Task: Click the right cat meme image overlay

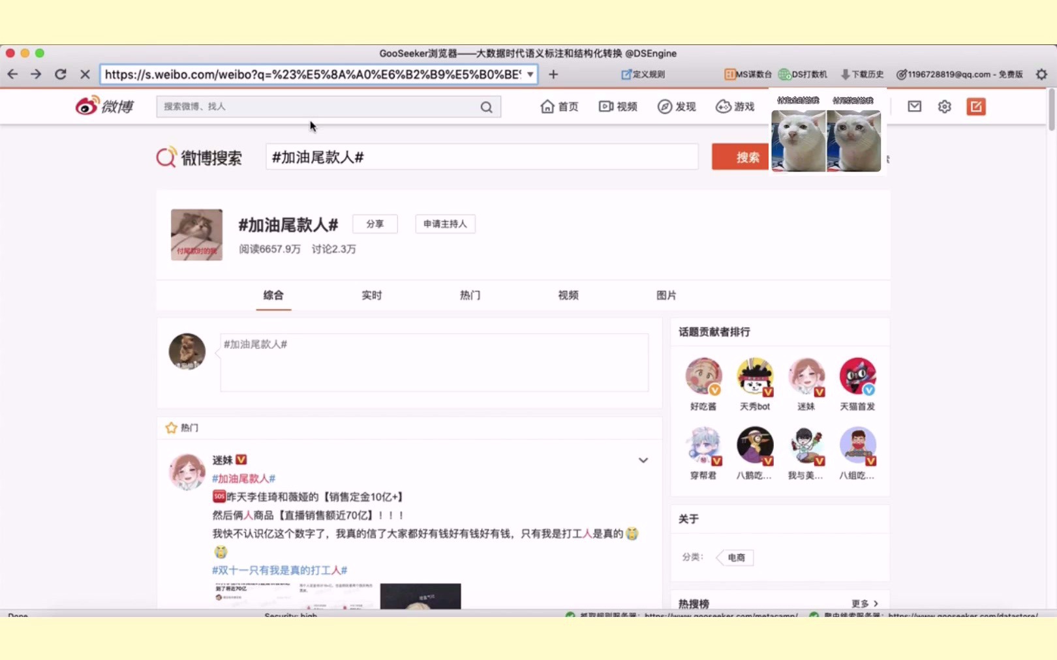Action: [x=854, y=141]
